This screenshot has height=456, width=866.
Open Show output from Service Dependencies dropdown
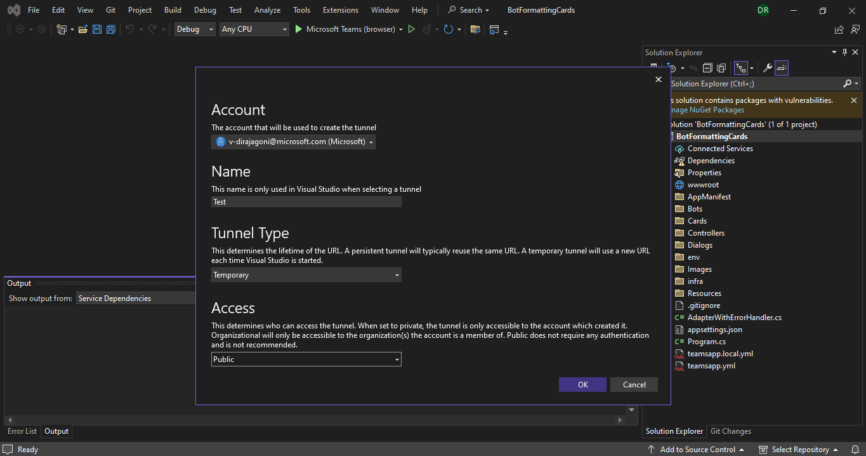136,298
